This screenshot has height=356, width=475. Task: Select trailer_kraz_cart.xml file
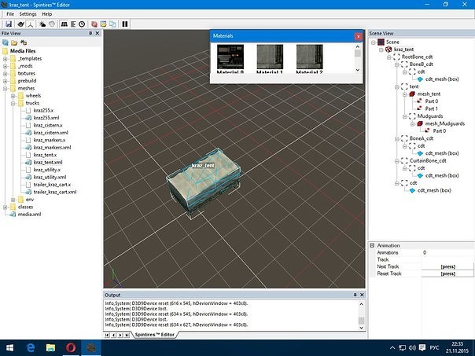point(55,192)
